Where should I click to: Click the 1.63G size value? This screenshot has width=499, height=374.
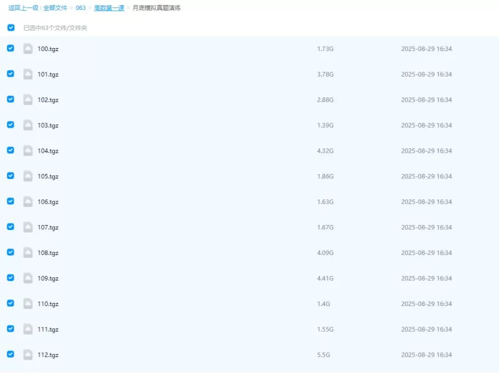[x=325, y=201]
